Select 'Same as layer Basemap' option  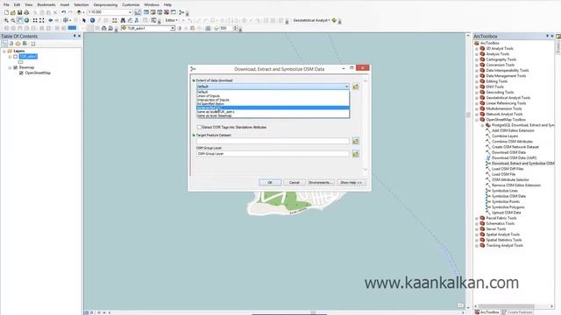coord(273,115)
